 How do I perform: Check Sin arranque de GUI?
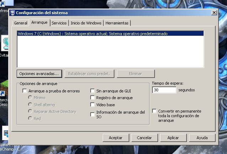92,91
